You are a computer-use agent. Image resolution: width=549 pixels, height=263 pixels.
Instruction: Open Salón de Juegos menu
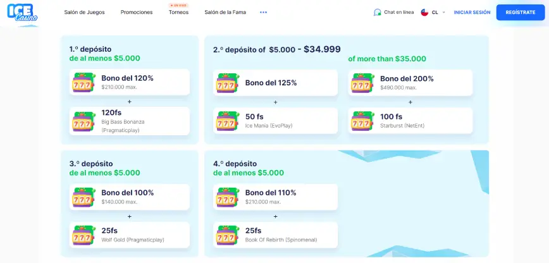(84, 12)
